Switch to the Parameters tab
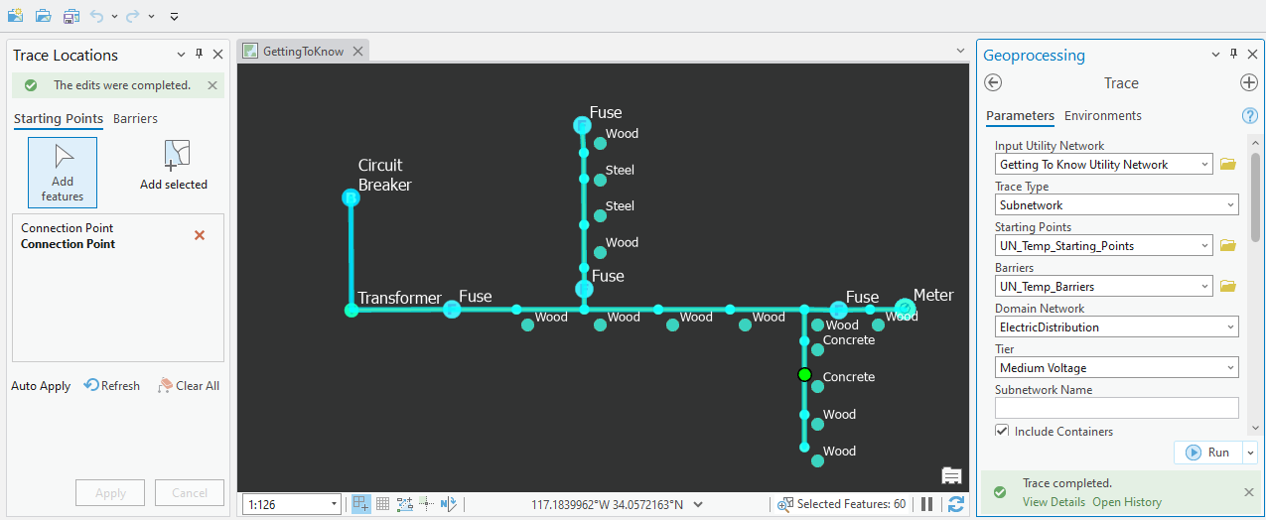The width and height of the screenshot is (1266, 520). (1020, 115)
